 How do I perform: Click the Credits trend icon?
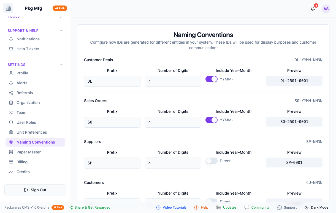point(11,172)
